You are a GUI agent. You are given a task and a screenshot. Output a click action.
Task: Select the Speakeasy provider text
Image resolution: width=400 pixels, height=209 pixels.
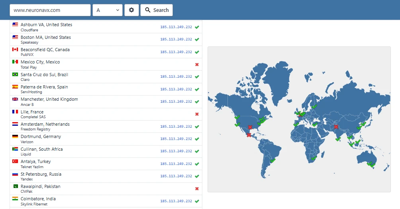pos(29,42)
